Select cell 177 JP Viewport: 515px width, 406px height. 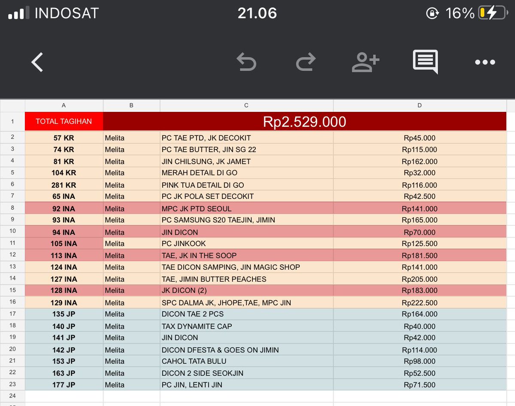64,385
